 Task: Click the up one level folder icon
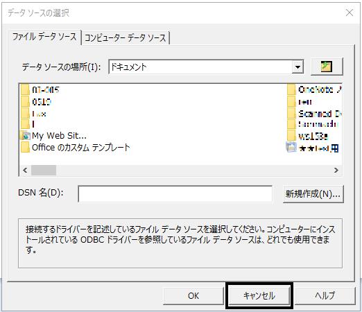[x=327, y=67]
